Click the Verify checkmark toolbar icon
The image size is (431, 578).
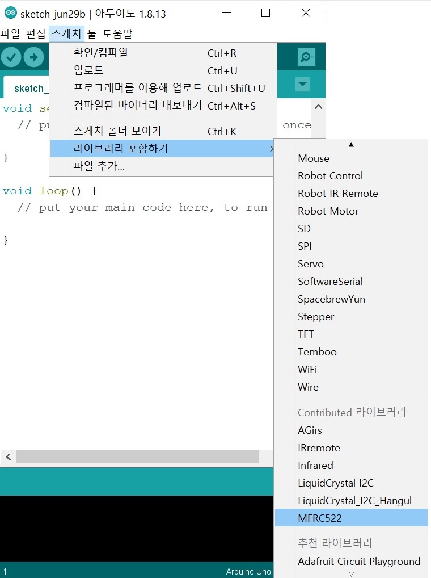(11, 57)
